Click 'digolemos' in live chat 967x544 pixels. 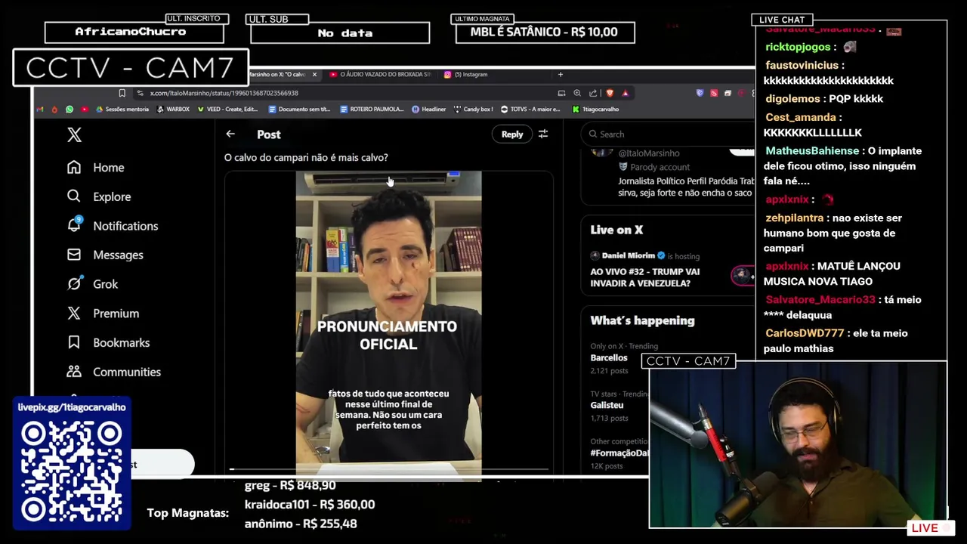coord(792,98)
